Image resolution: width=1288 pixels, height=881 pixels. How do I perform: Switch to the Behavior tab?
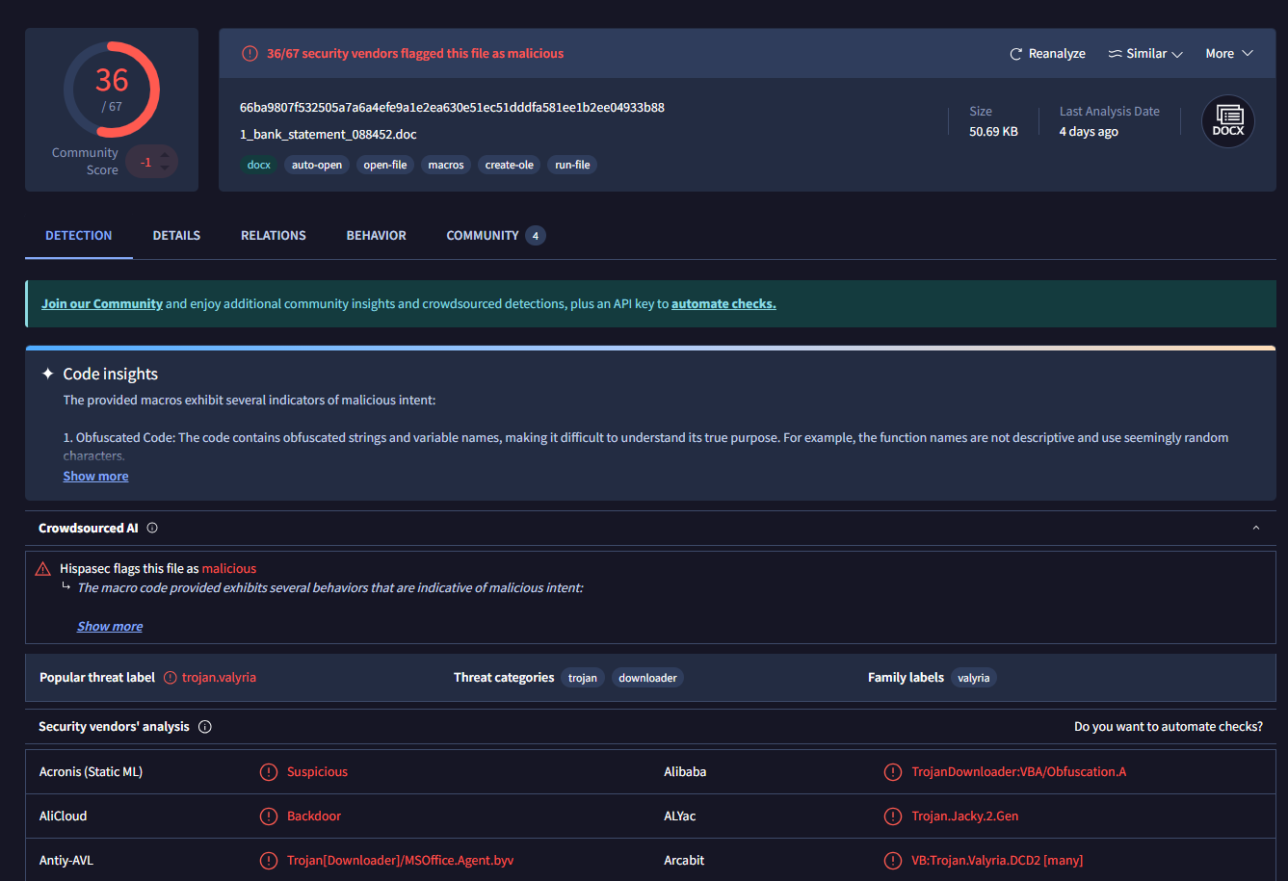[376, 236]
